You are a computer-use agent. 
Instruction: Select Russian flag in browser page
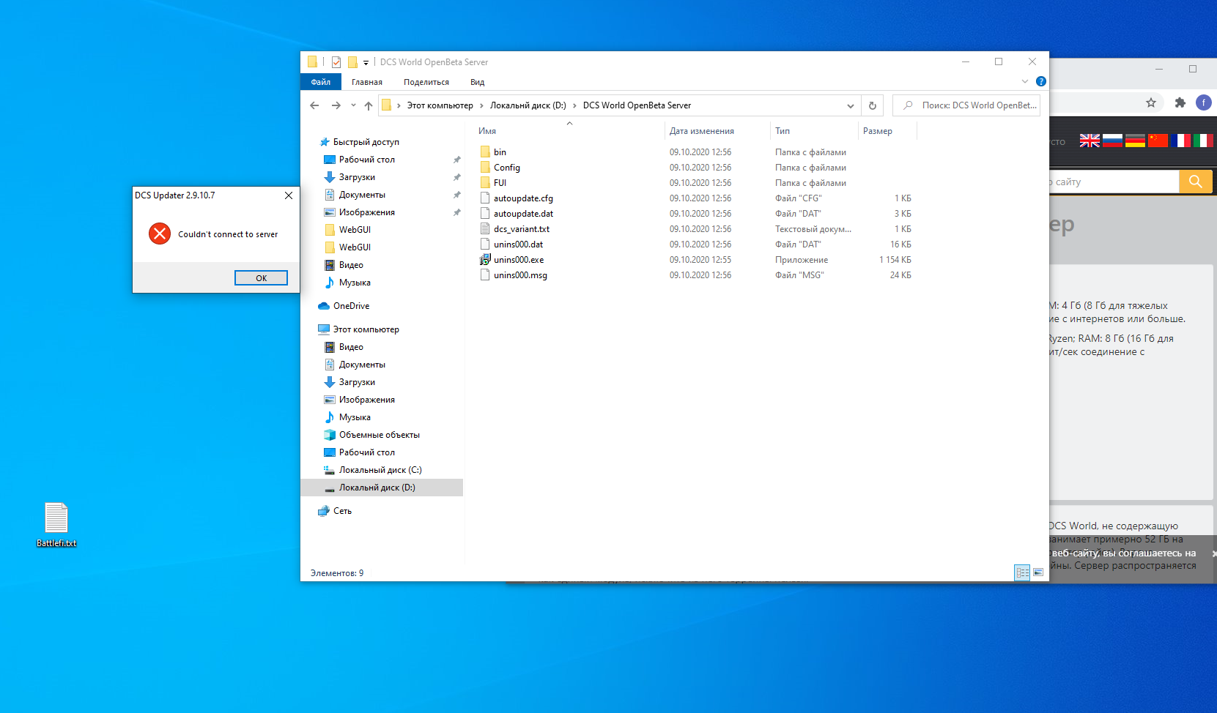[x=1112, y=141]
